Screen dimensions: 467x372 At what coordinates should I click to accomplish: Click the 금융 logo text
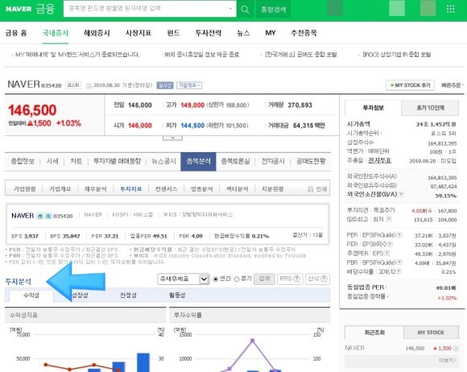[45, 9]
